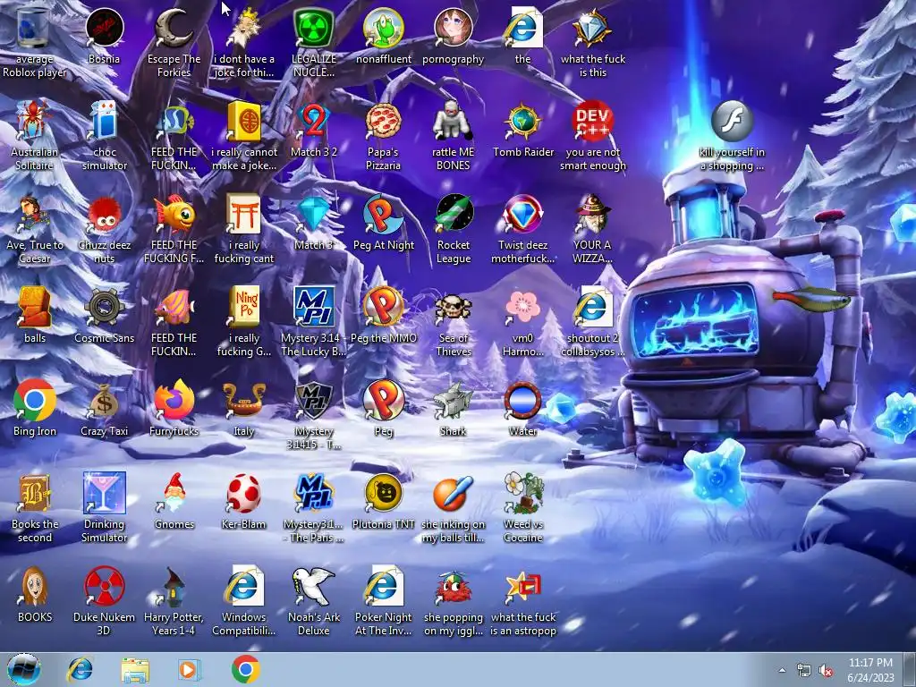The height and width of the screenshot is (687, 916).
Task: Launch the Crazy Taxi money bag icon
Action: tap(104, 400)
